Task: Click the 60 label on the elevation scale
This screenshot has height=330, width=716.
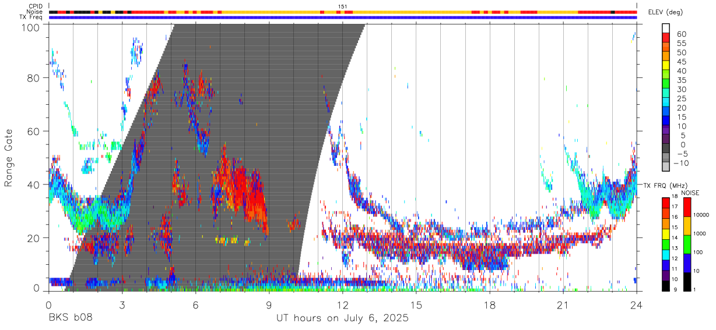Action: point(680,34)
